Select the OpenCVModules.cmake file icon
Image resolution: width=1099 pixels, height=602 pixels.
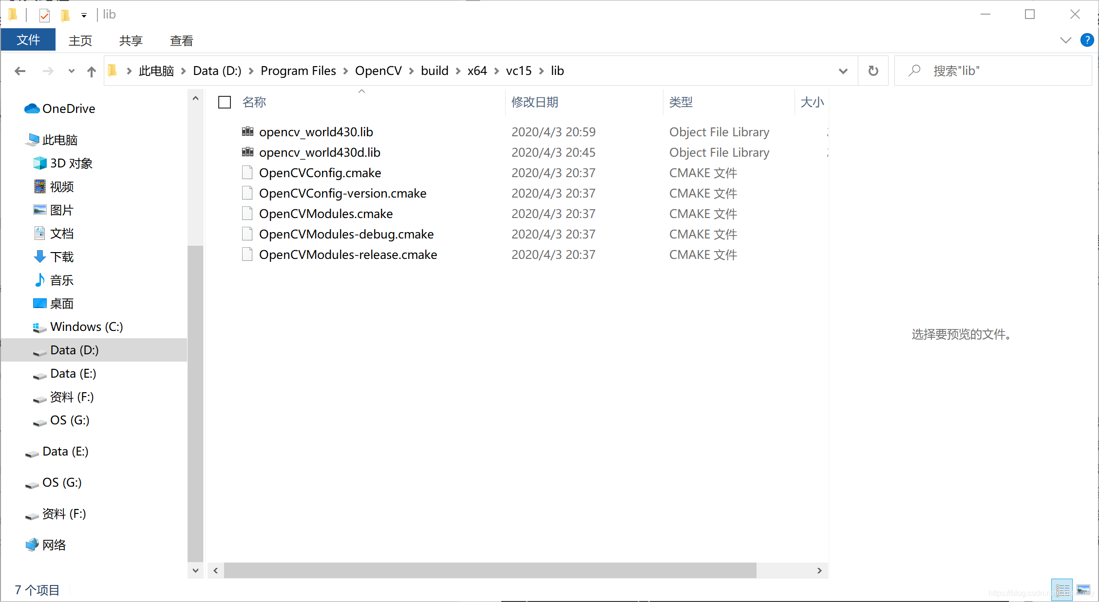point(247,213)
